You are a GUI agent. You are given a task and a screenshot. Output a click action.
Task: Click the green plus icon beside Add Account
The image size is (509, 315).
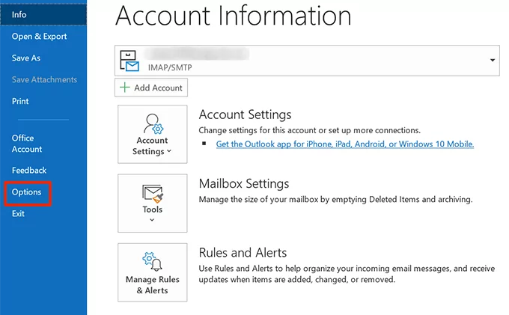coord(124,88)
